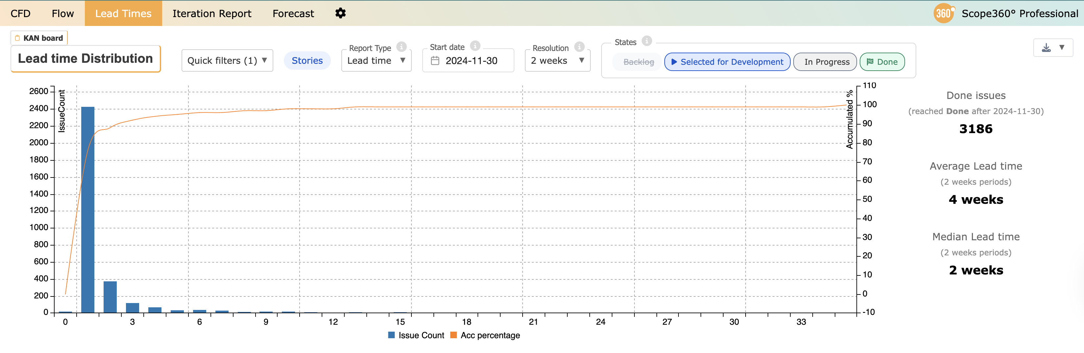Click the Report Type info icon
Image resolution: width=1084 pixels, height=353 pixels.
click(x=402, y=47)
